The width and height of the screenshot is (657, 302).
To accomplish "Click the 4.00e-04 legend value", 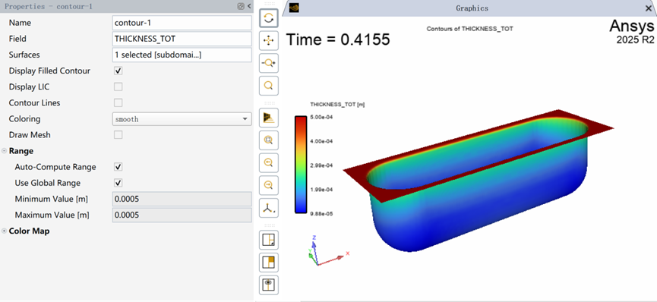I will 321,141.
